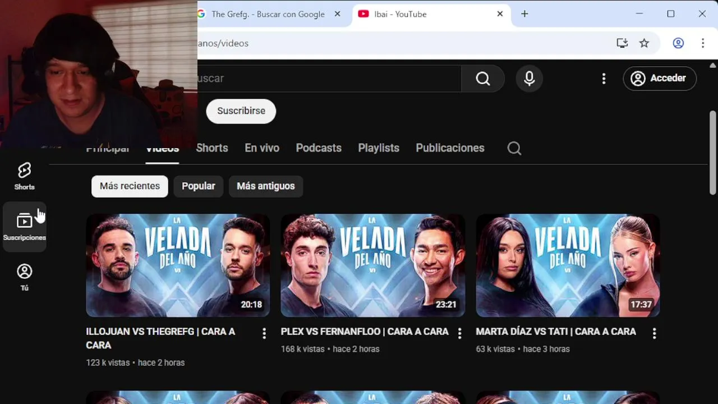Sort videos by Más antiguos
Viewport: 718px width, 404px height.
[x=266, y=186]
